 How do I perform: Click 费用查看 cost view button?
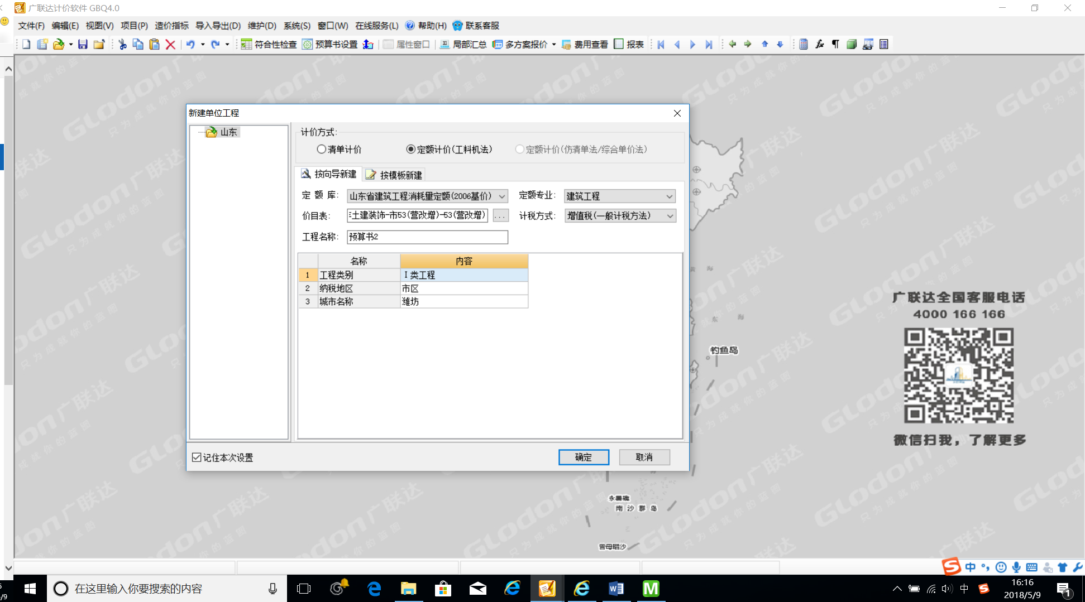click(x=585, y=45)
